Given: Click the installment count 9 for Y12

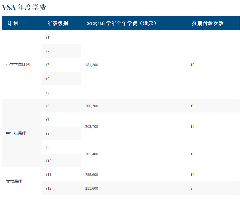Looking at the screenshot, I should (x=191, y=188).
